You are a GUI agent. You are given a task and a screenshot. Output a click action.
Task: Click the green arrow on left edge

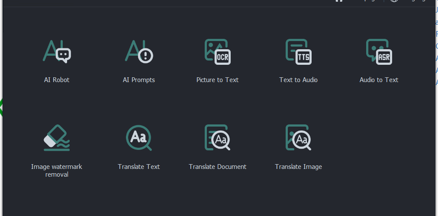[x=1, y=107]
